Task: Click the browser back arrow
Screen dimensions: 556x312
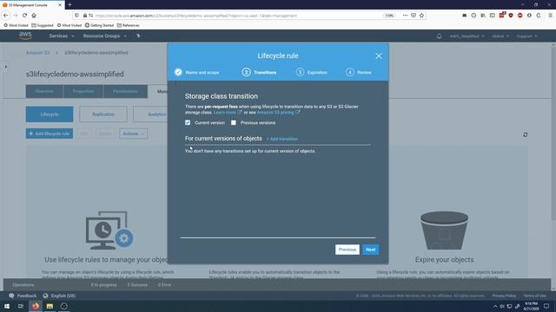Action: click(6, 16)
